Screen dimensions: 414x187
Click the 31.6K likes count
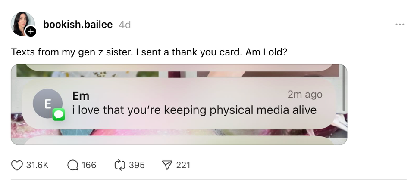38,165
